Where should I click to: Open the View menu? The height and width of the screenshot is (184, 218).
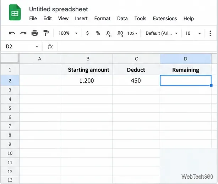click(63, 18)
